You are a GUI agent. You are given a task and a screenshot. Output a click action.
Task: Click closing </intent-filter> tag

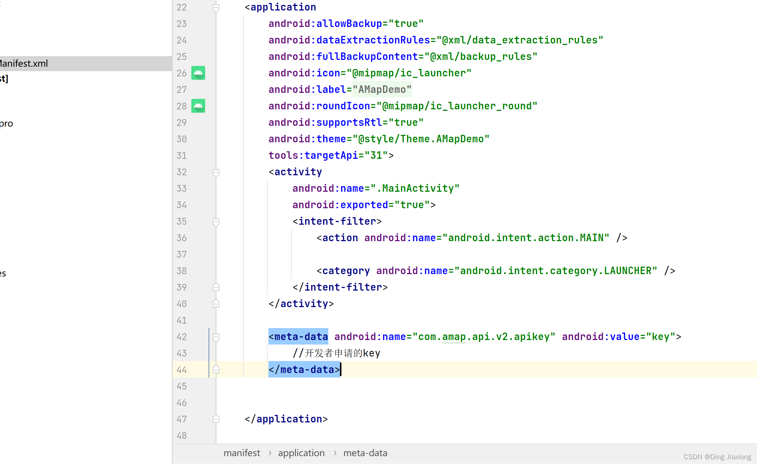click(x=340, y=287)
